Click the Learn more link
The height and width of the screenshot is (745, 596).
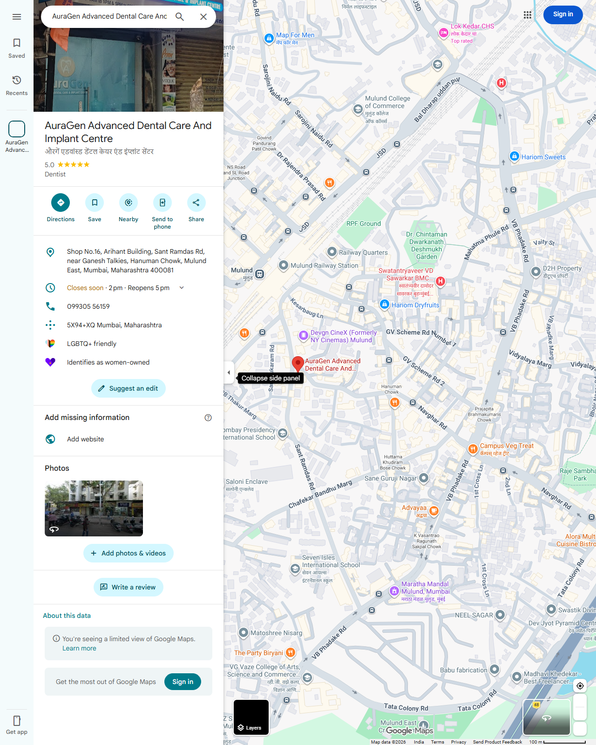(79, 648)
